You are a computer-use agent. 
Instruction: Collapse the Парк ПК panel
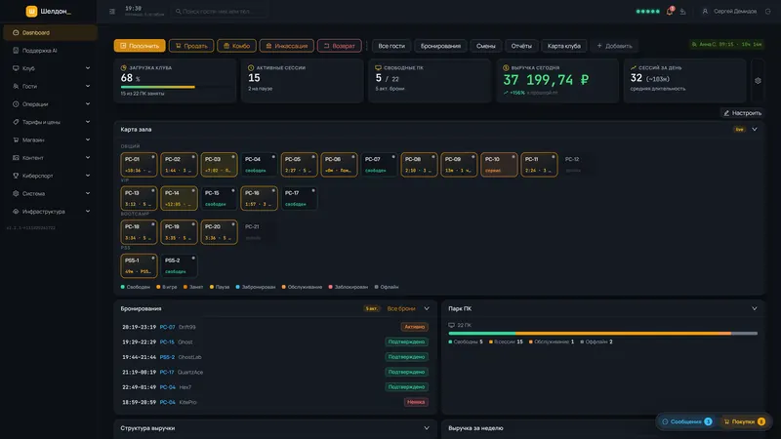pos(755,309)
